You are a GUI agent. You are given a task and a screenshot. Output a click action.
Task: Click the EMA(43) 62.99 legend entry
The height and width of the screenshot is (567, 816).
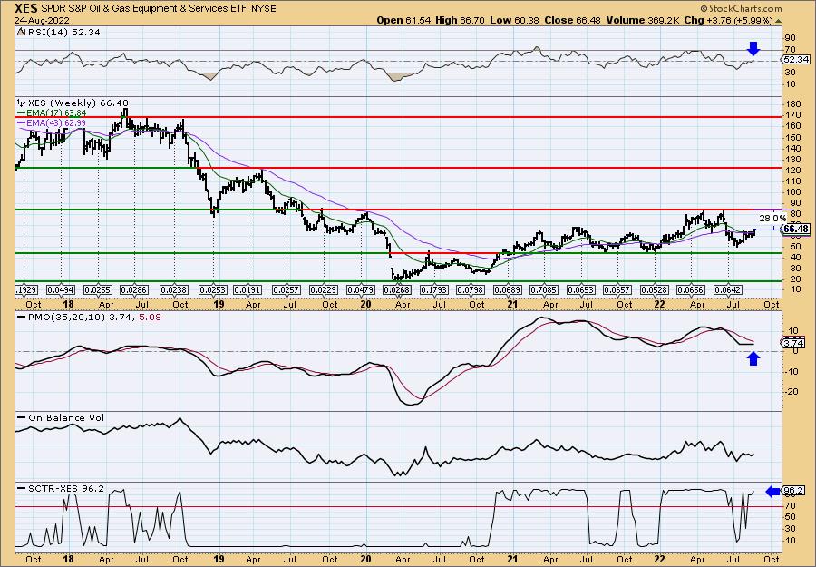pyautogui.click(x=52, y=122)
